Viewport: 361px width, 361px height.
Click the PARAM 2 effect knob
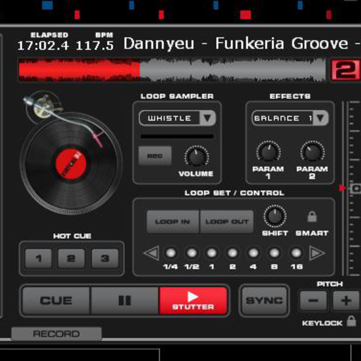click(312, 152)
